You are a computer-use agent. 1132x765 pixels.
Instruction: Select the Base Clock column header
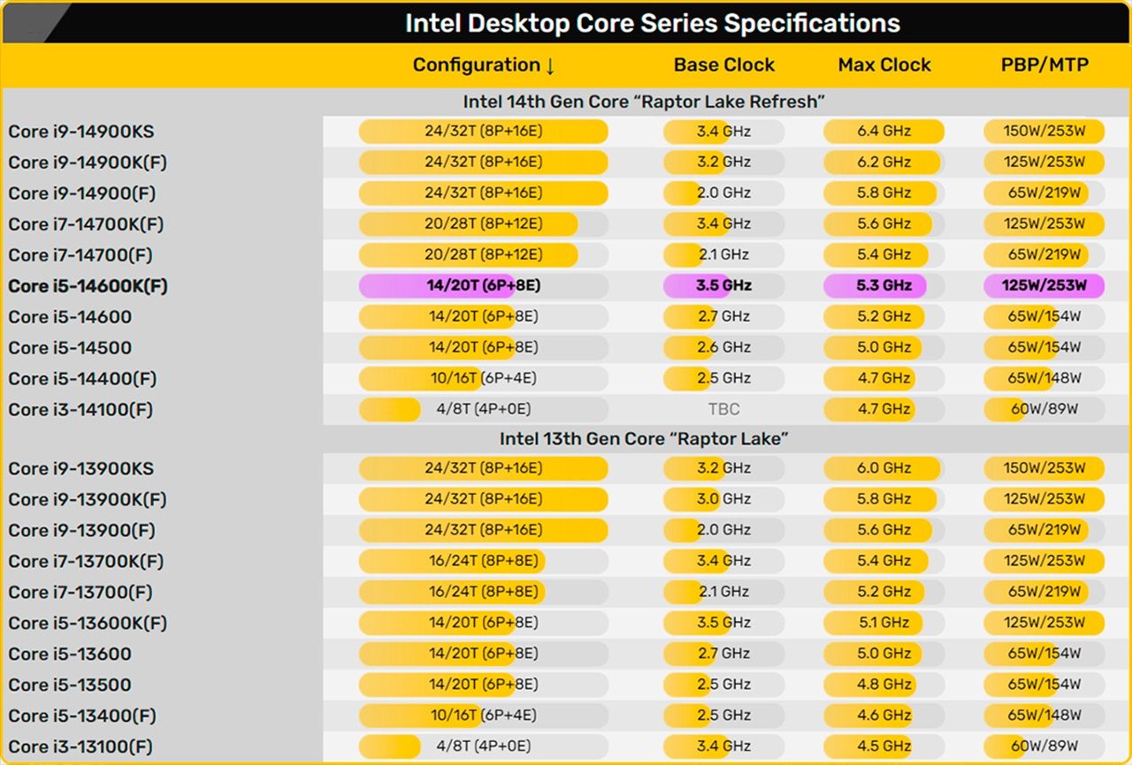point(723,65)
